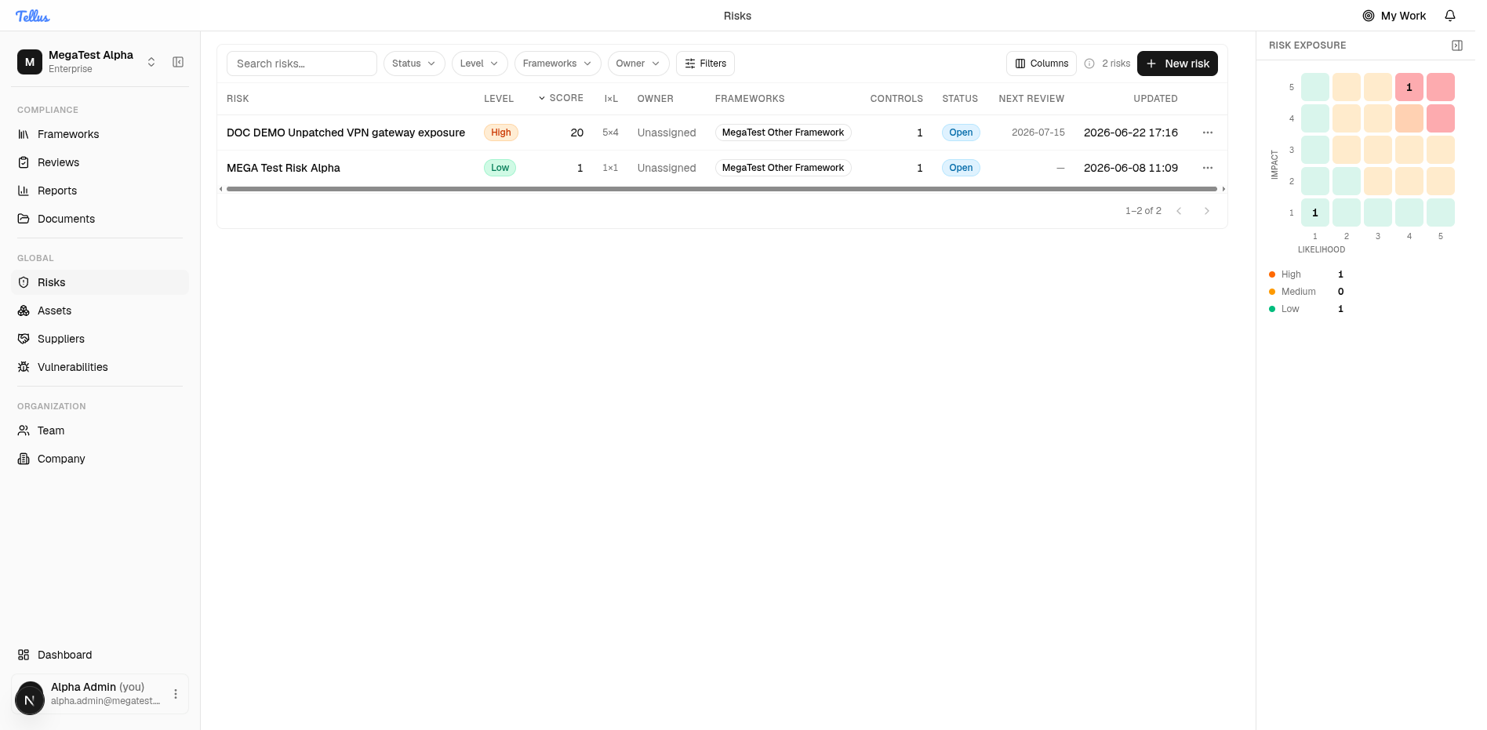Open My Work

pos(1394,16)
